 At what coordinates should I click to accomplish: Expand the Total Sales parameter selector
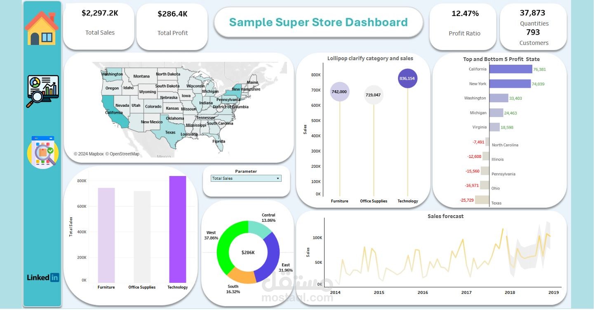(245, 178)
